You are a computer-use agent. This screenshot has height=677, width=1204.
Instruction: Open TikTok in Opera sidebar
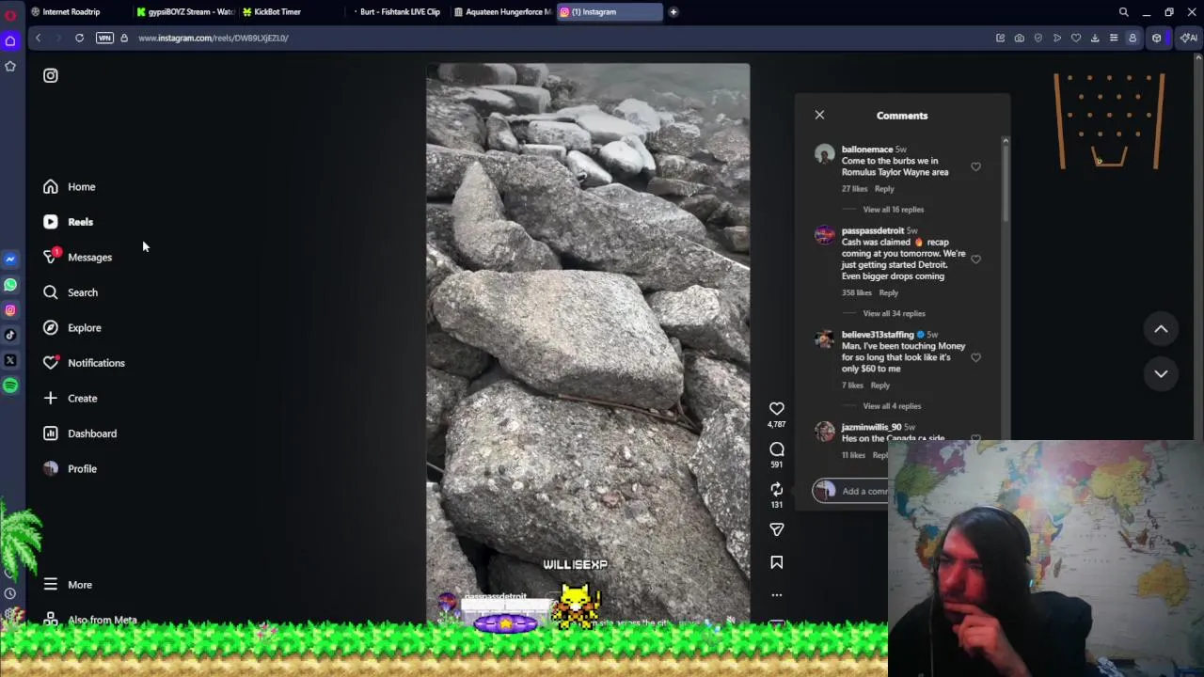tap(10, 335)
